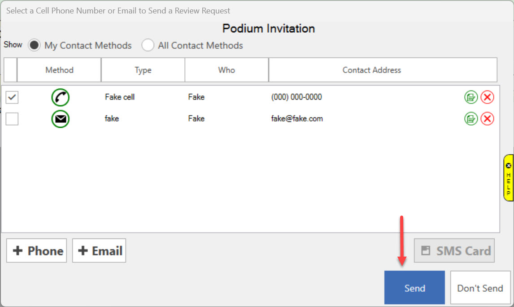Click the SMS Card button

click(454, 251)
